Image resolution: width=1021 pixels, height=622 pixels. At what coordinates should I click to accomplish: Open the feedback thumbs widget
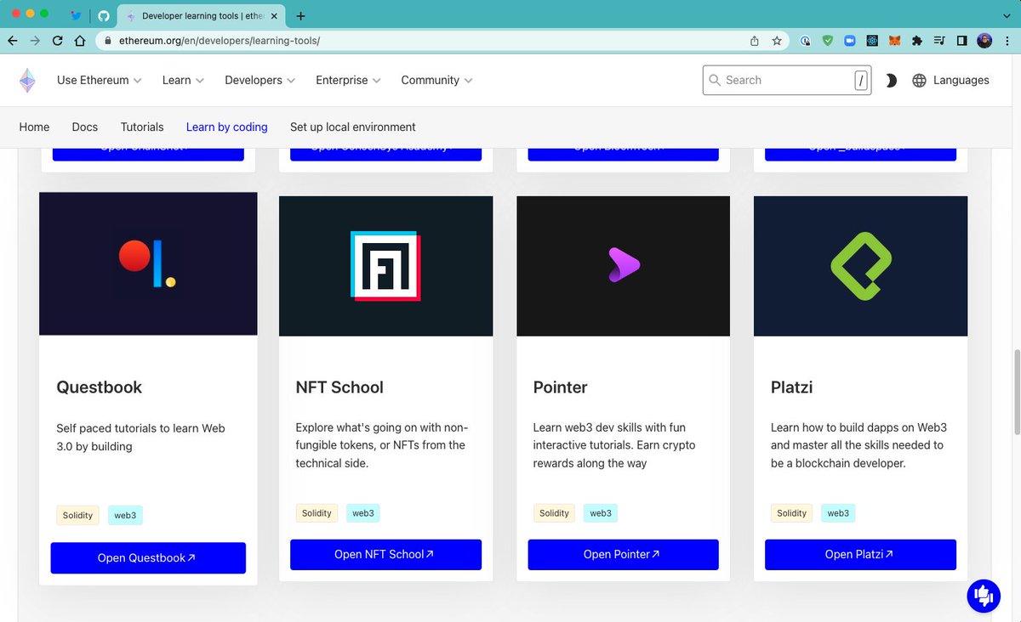pyautogui.click(x=984, y=596)
